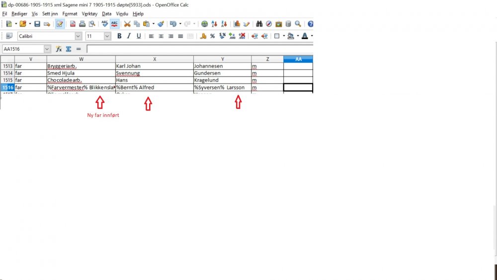Export the spreadsheet directly as PDF
497x280 pixels.
coord(73,24)
